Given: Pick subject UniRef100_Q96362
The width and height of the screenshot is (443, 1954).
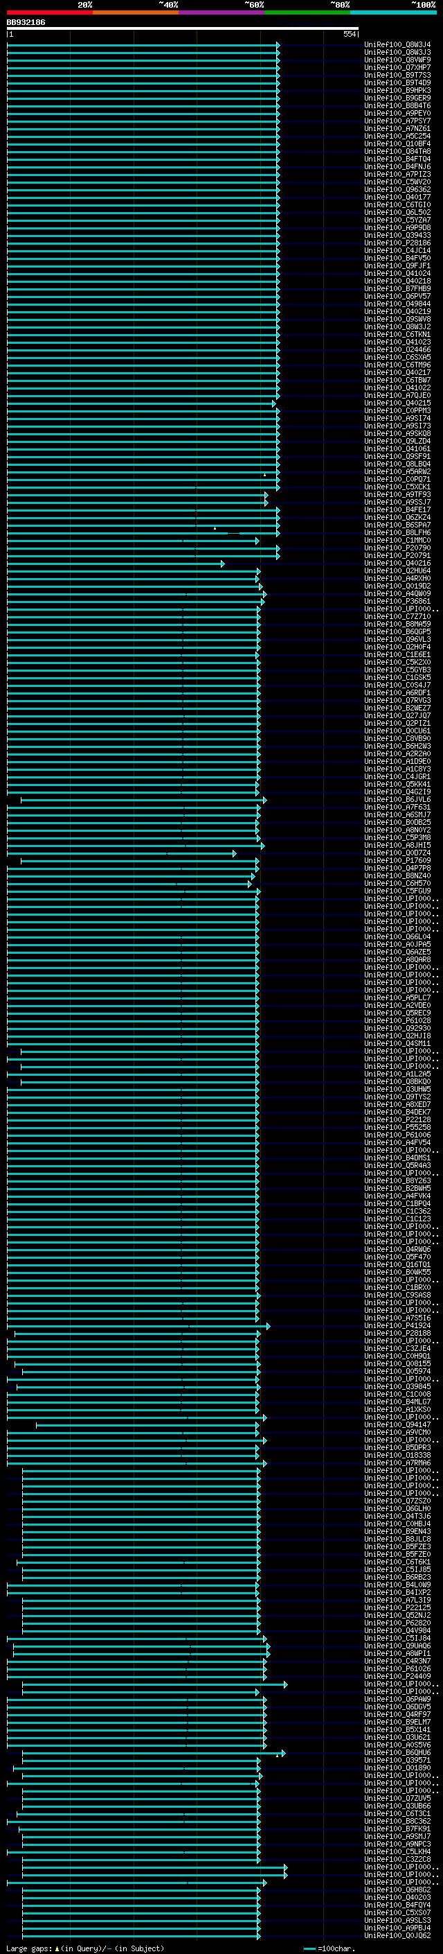Looking at the screenshot, I should (x=397, y=190).
